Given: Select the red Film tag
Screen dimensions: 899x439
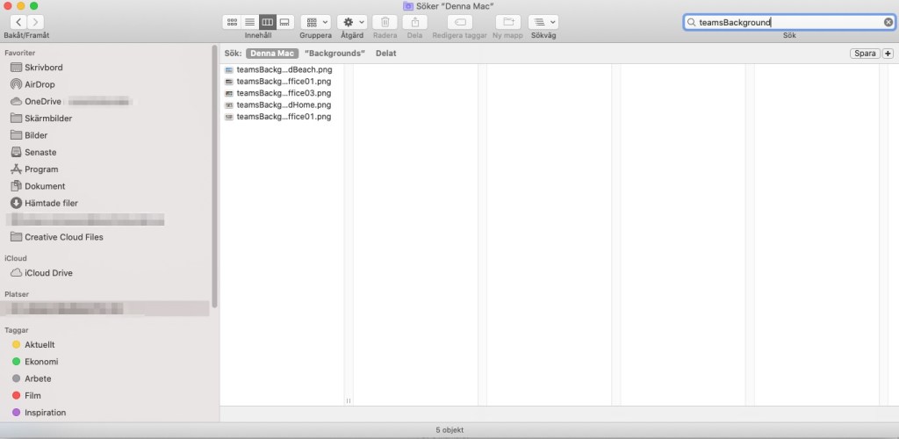Looking at the screenshot, I should click(x=33, y=395).
